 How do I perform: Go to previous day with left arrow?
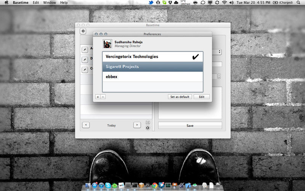(x=86, y=125)
